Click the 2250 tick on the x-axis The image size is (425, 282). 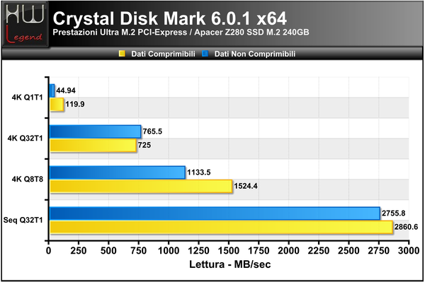click(x=319, y=251)
